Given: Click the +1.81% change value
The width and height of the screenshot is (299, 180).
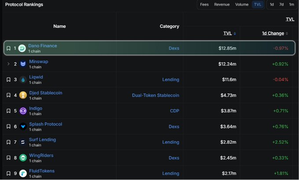Looking at the screenshot, I should point(281,173).
